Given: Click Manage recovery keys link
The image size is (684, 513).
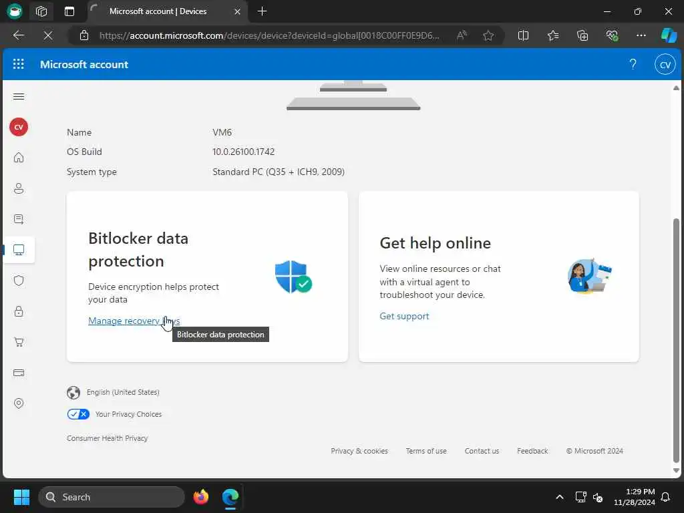Looking at the screenshot, I should coord(134,321).
